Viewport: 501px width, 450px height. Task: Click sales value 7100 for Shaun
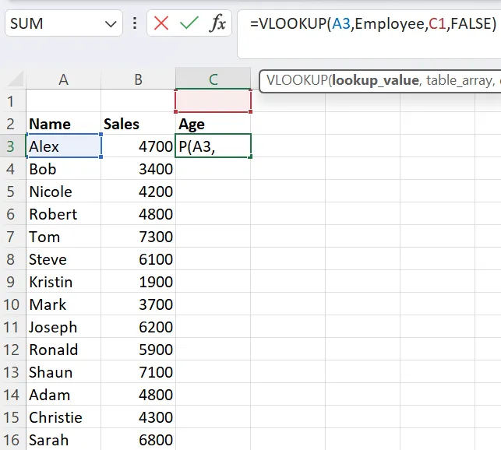(138, 372)
